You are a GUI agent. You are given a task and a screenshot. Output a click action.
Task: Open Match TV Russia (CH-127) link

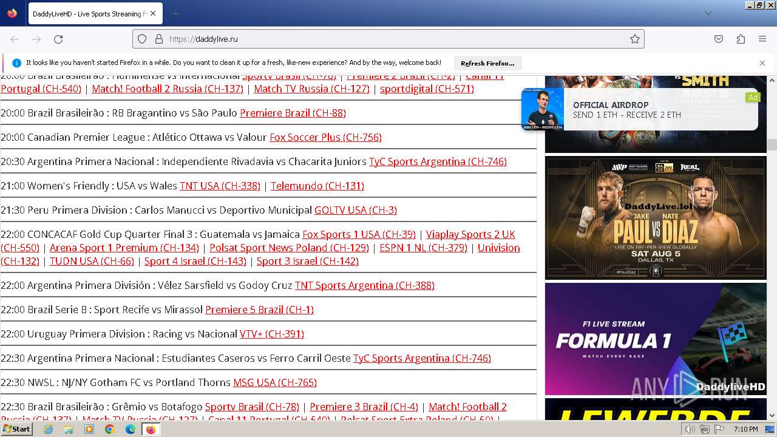click(x=311, y=89)
